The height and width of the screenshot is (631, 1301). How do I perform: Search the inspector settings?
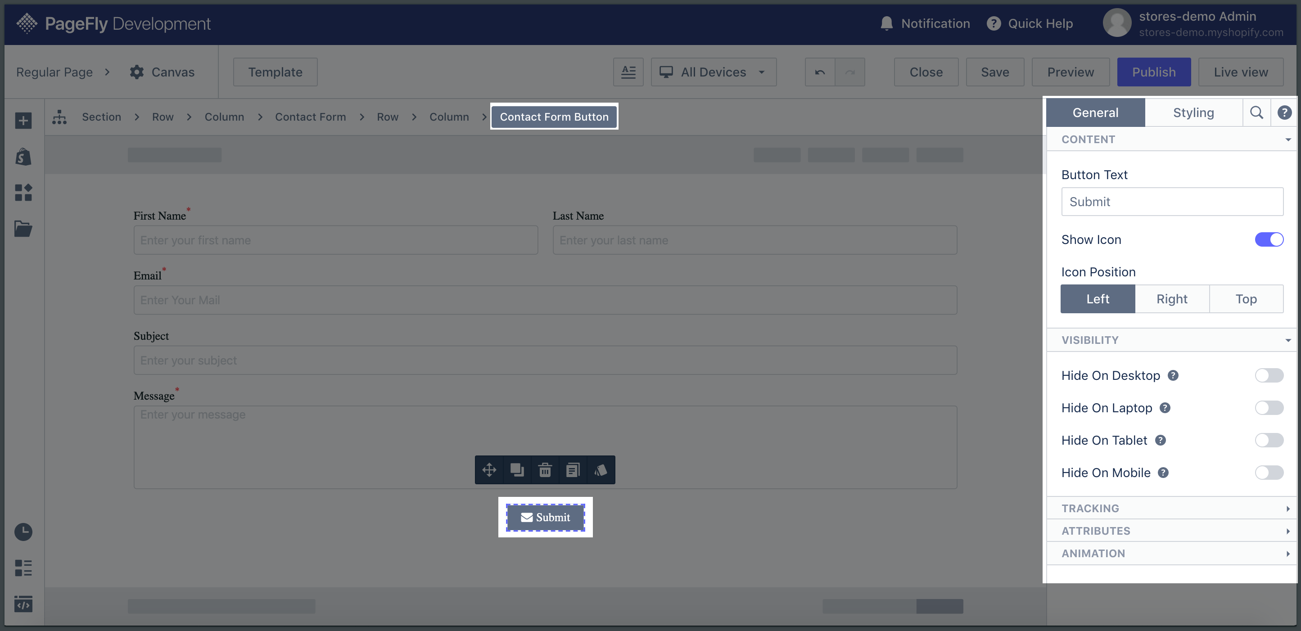click(x=1256, y=113)
